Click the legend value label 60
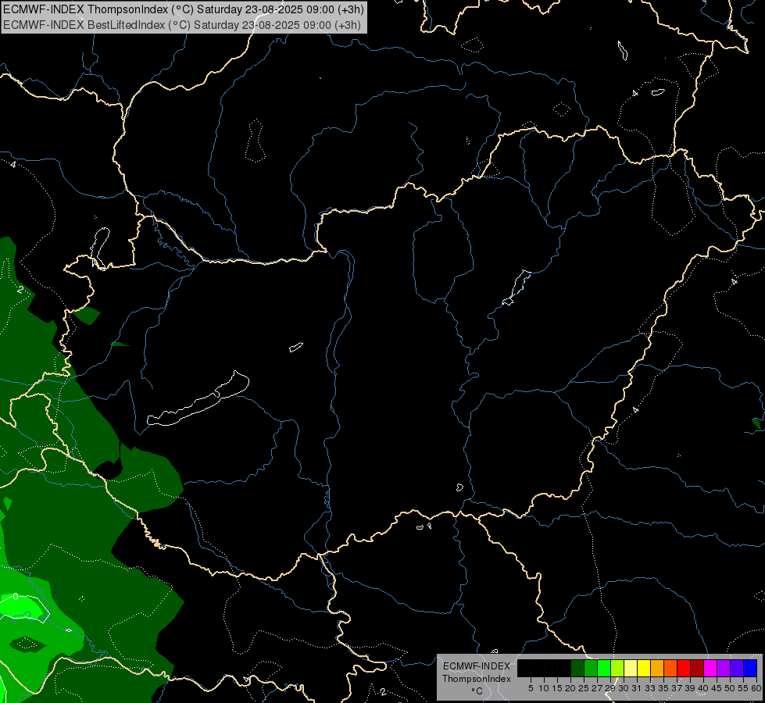 click(756, 688)
